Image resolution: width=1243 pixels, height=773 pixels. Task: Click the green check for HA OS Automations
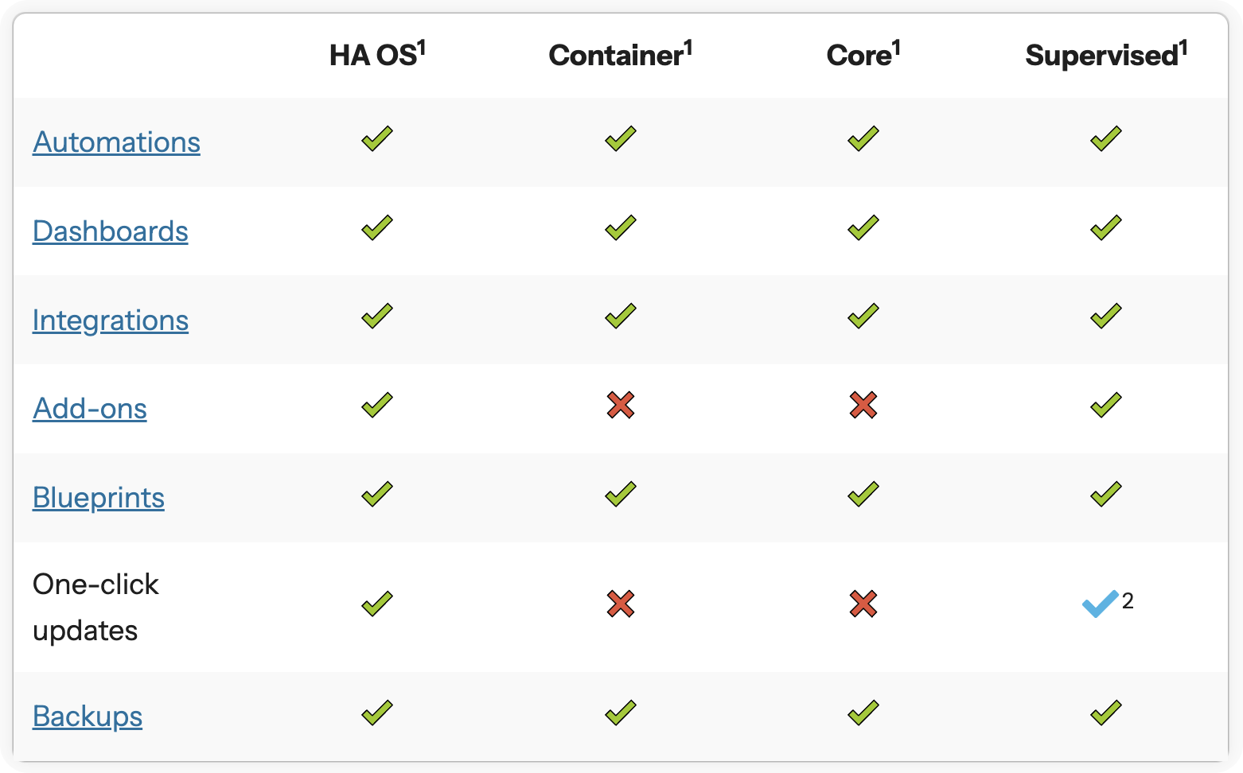[x=377, y=138]
